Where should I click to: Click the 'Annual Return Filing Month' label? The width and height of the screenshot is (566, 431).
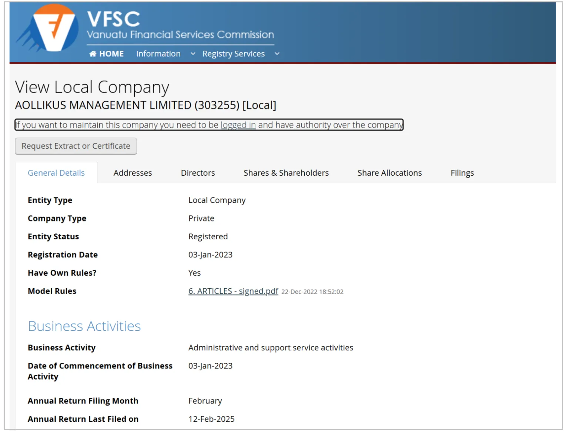pos(83,401)
